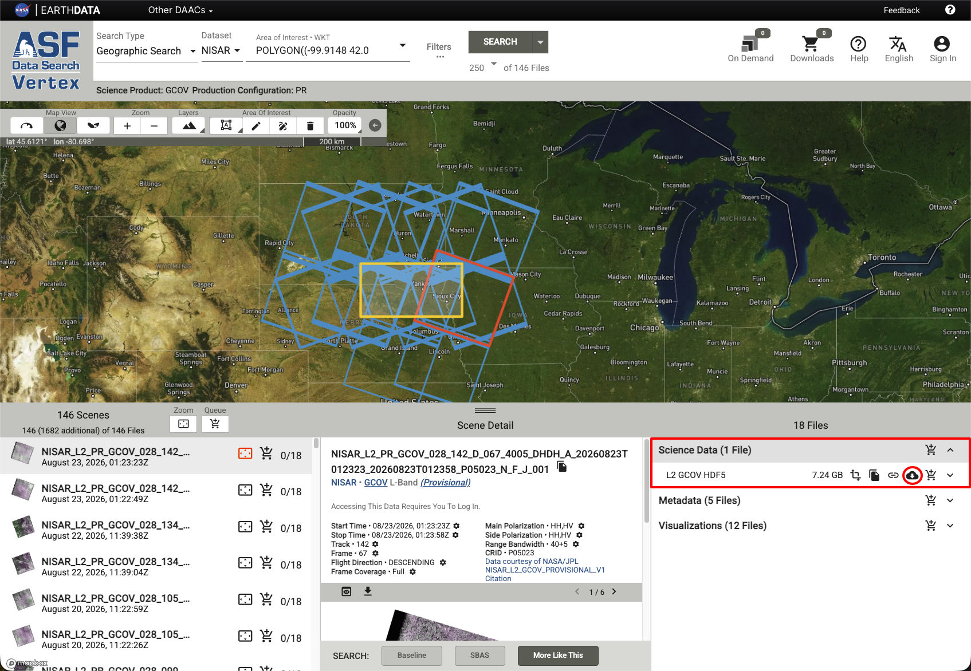
Task: Expand the Area of Interest options
Action: tap(403, 45)
